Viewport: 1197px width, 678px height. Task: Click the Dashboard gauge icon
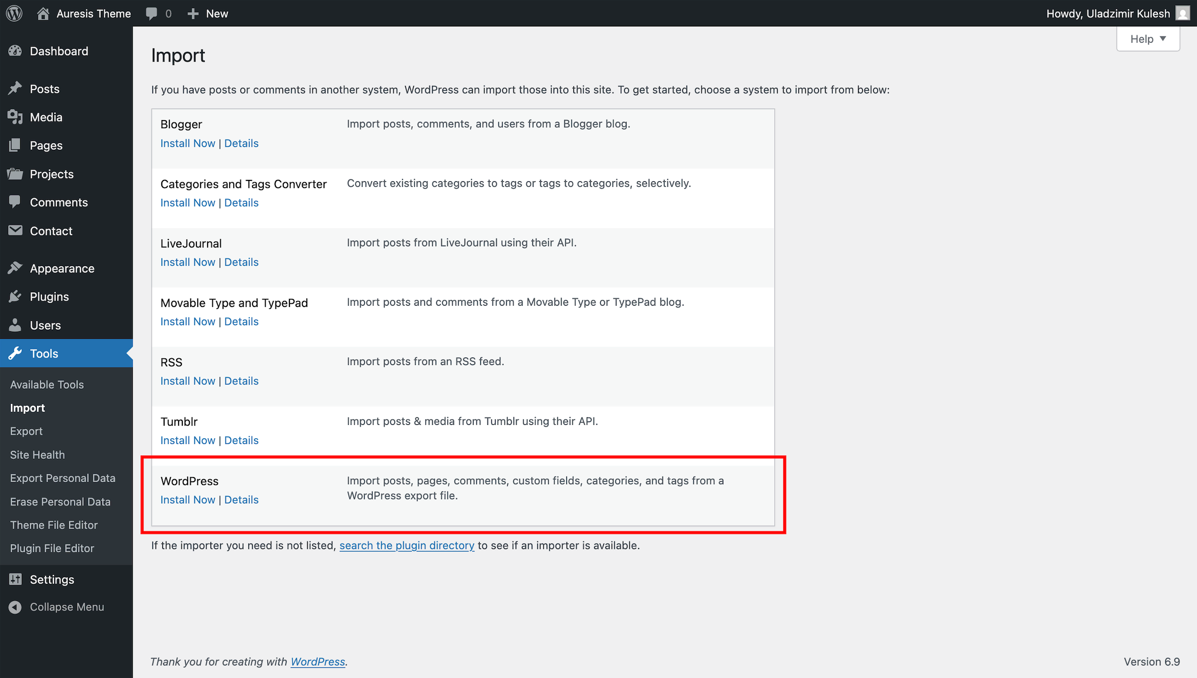coord(15,51)
